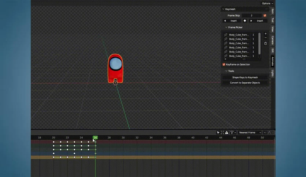The width and height of the screenshot is (306, 177).
Task: Expand the Frame Picker list filter triangle
Action: pyautogui.click(x=225, y=59)
